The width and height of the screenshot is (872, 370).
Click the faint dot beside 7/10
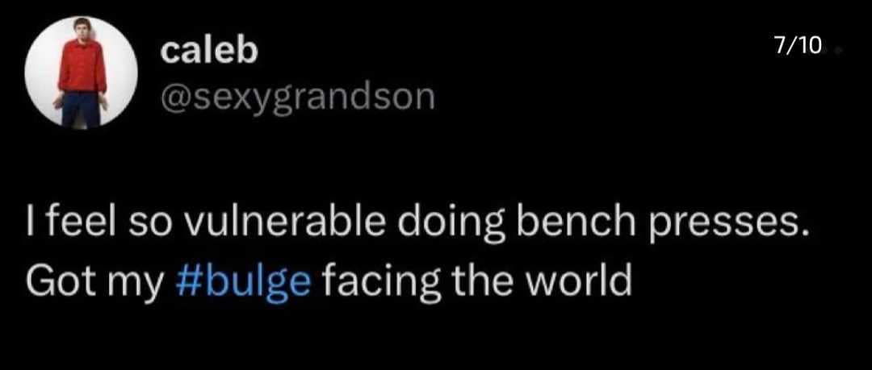point(839,50)
